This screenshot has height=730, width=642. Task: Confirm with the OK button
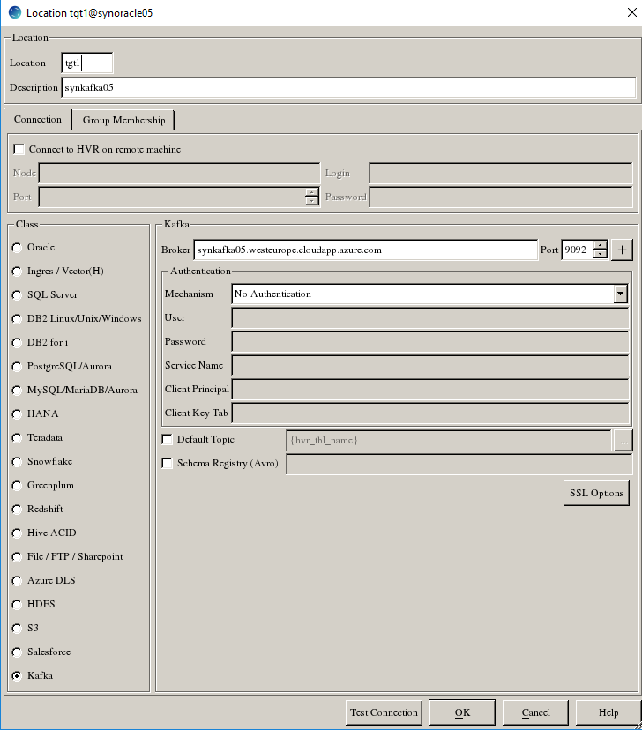(462, 712)
